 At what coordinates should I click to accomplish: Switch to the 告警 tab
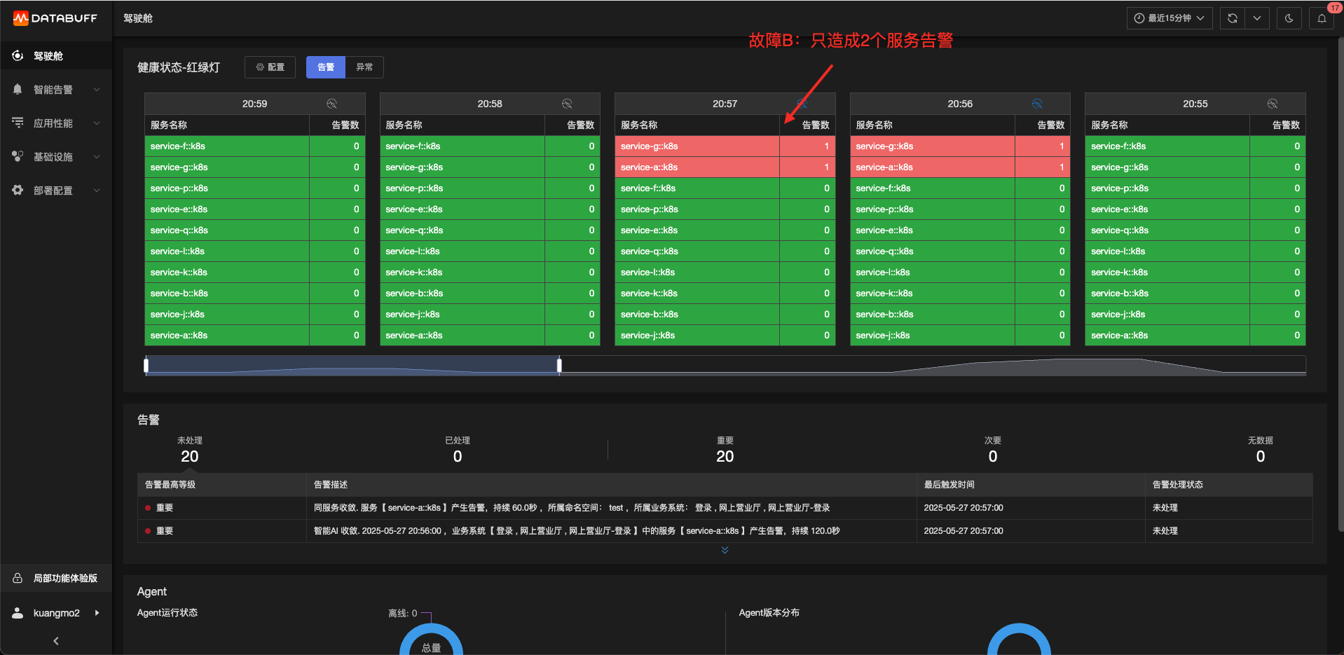[326, 67]
